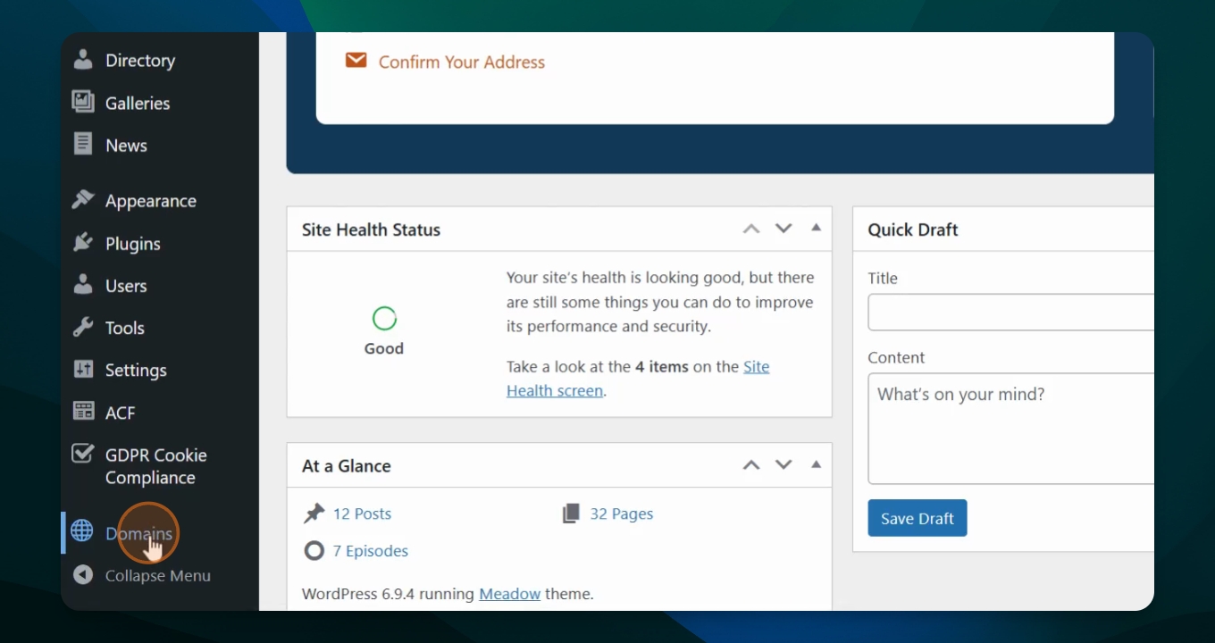Click the Save Draft button
Image resolution: width=1215 pixels, height=643 pixels.
tap(917, 518)
